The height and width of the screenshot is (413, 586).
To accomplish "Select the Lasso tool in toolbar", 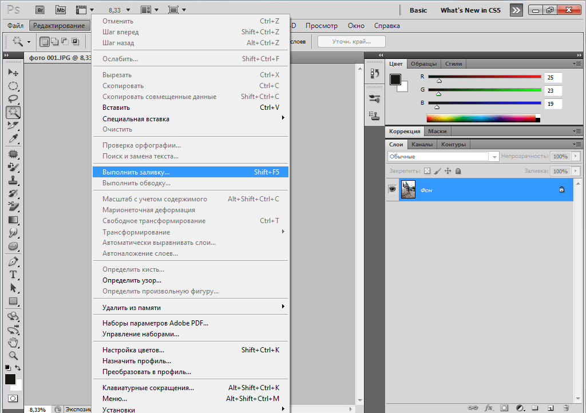I will point(13,99).
